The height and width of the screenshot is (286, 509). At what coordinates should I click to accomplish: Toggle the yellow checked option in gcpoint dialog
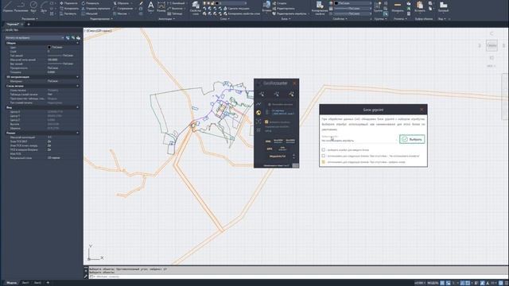point(324,161)
